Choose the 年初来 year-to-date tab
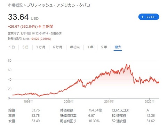 (x=75, y=47)
